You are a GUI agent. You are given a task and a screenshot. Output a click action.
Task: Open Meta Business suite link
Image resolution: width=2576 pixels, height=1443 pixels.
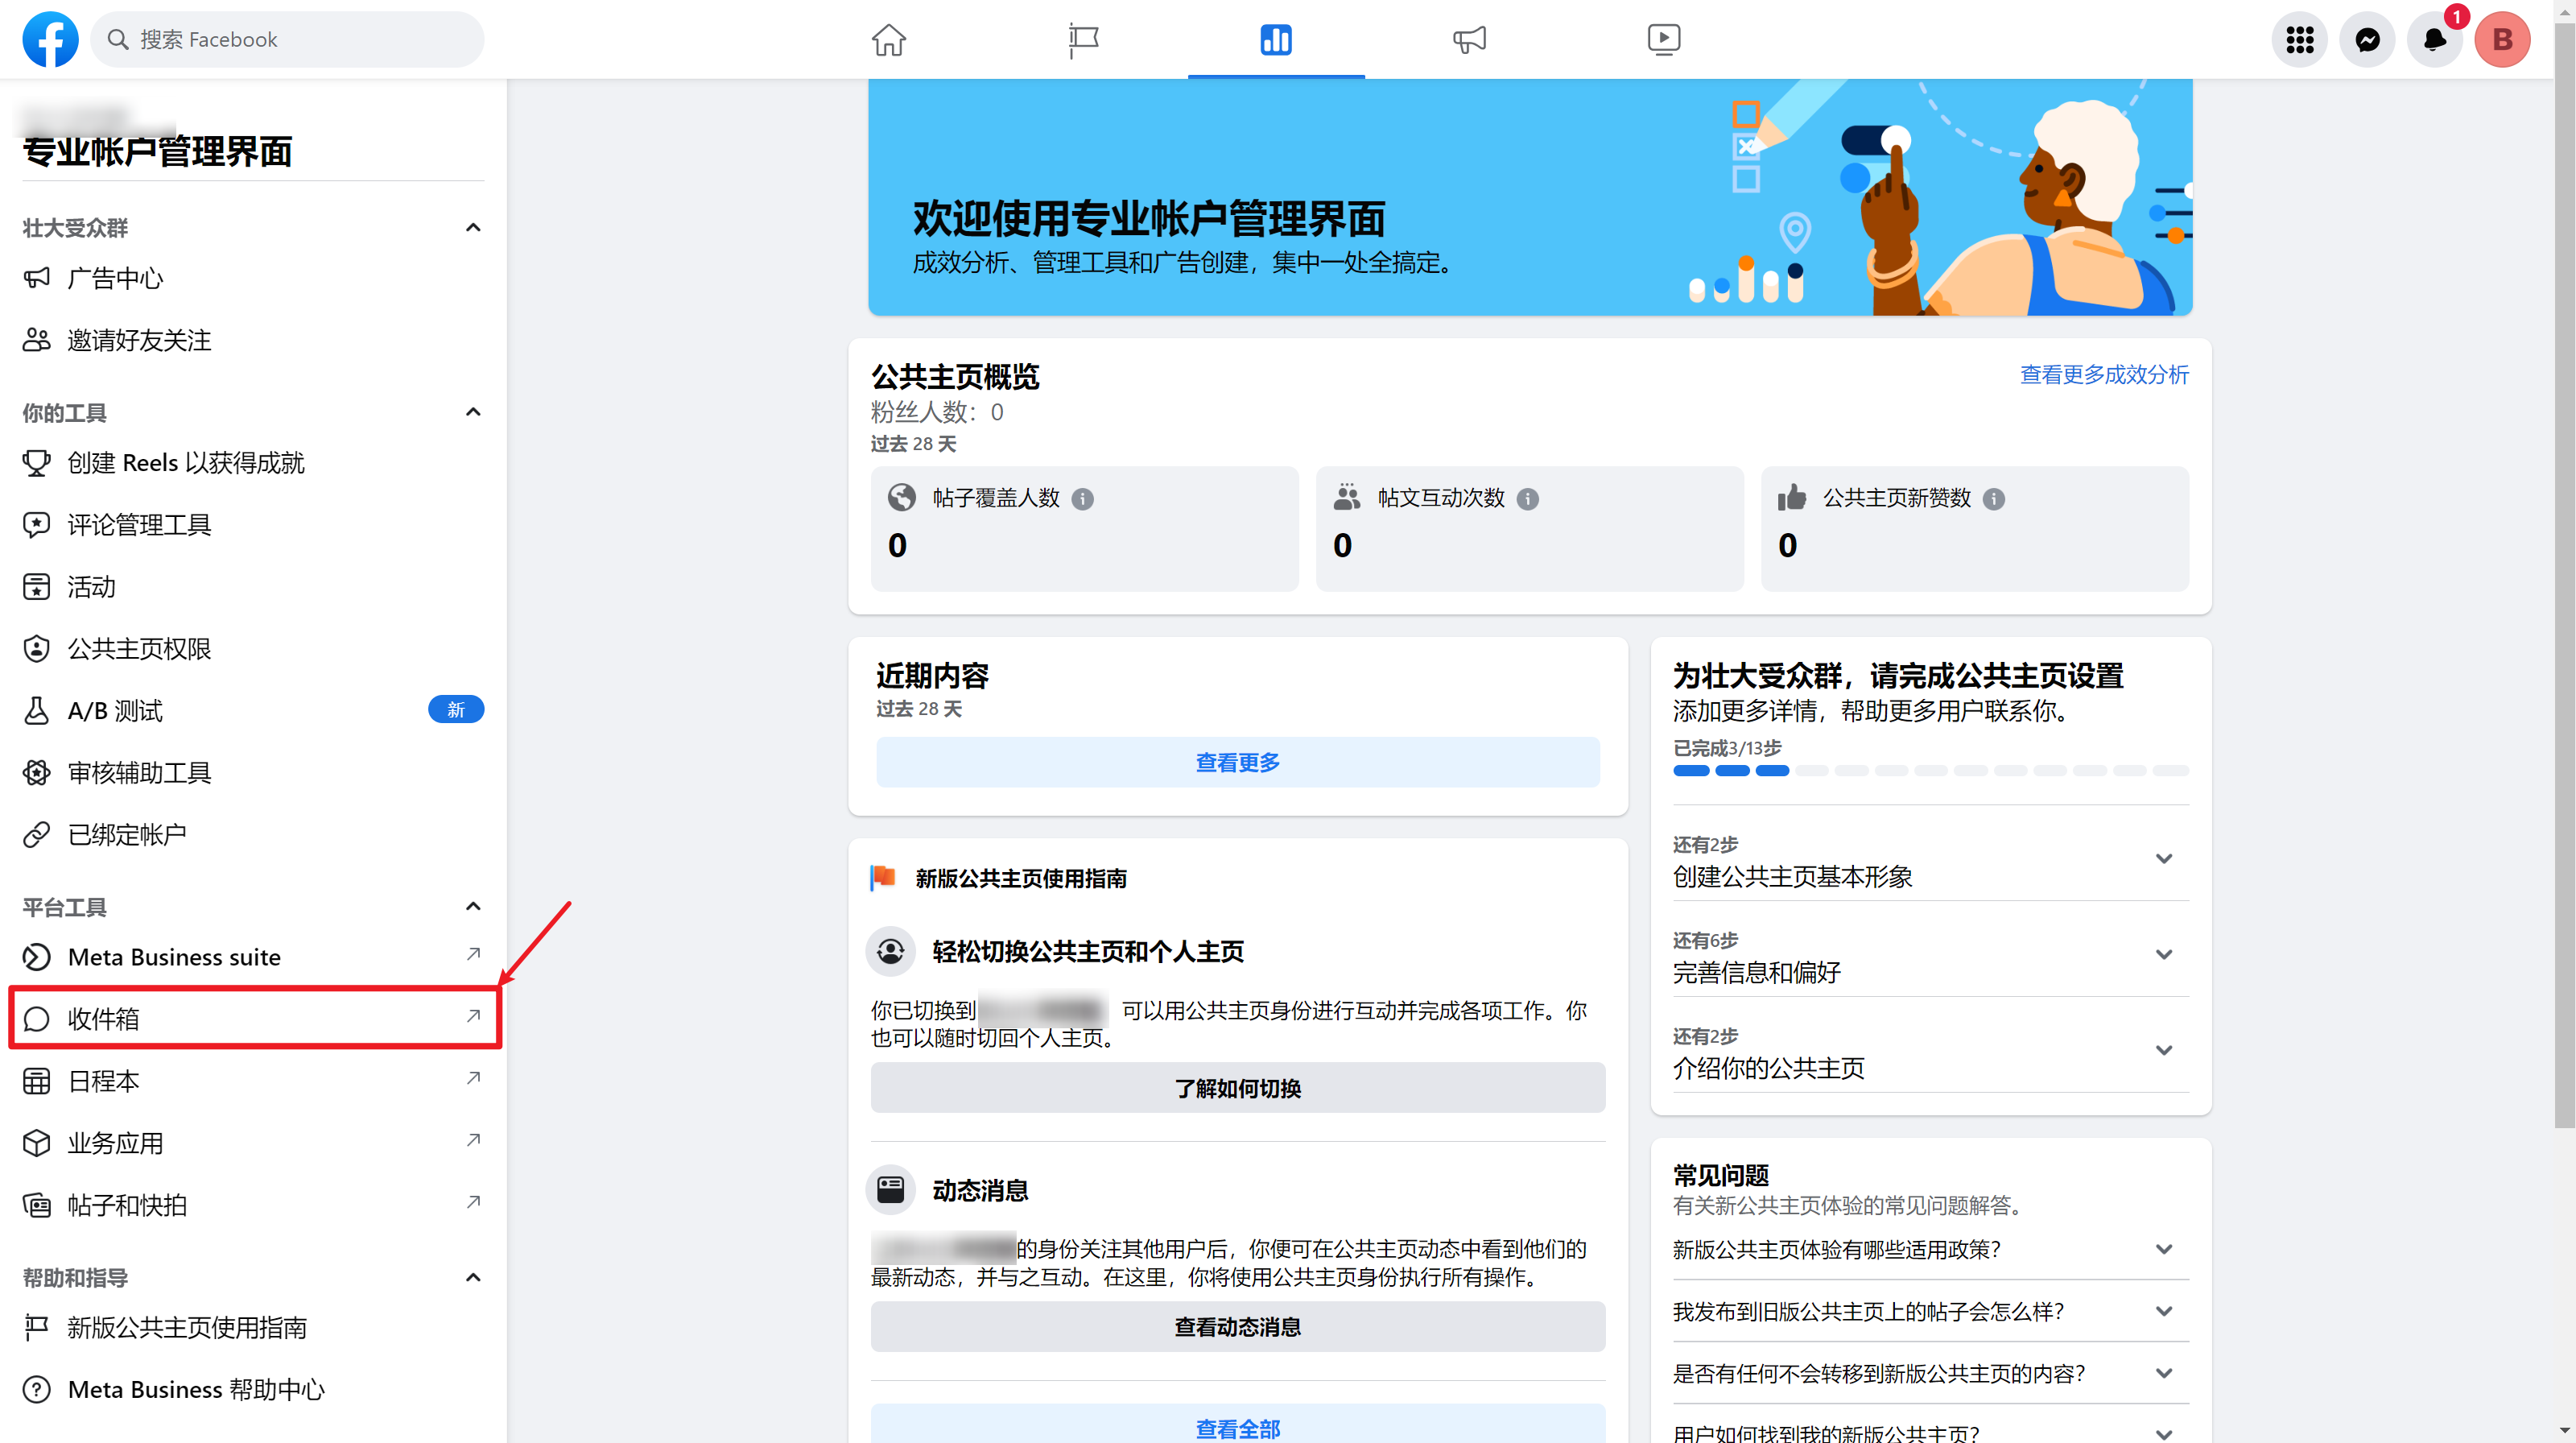coord(253,957)
